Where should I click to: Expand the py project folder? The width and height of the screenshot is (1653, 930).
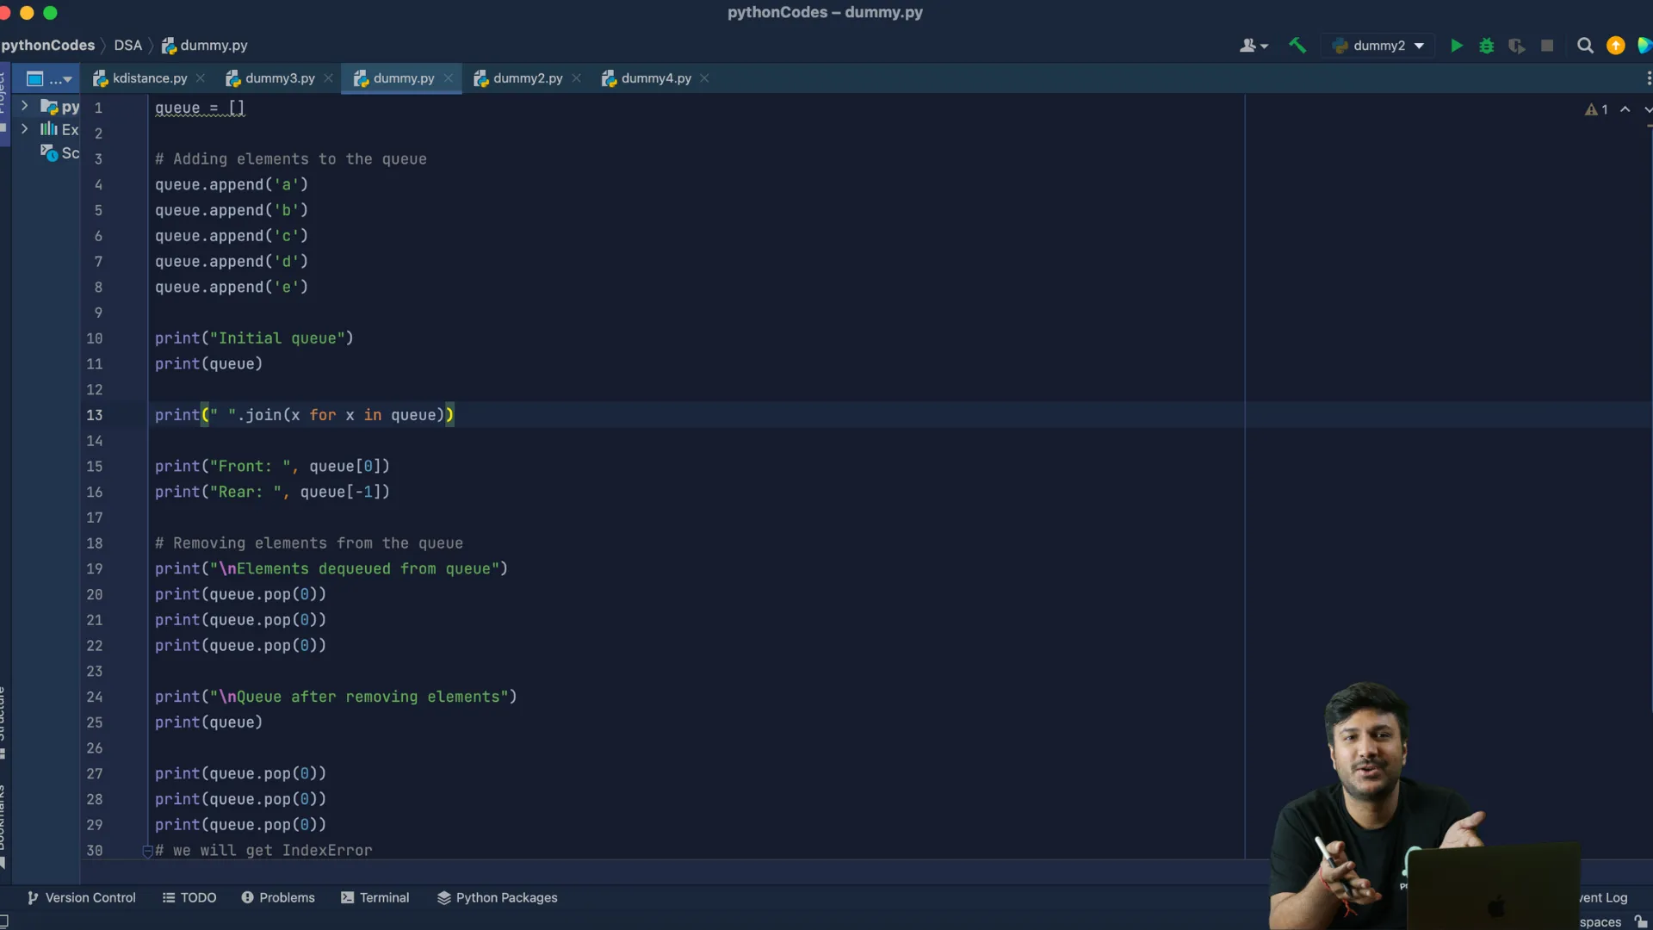pyautogui.click(x=25, y=106)
